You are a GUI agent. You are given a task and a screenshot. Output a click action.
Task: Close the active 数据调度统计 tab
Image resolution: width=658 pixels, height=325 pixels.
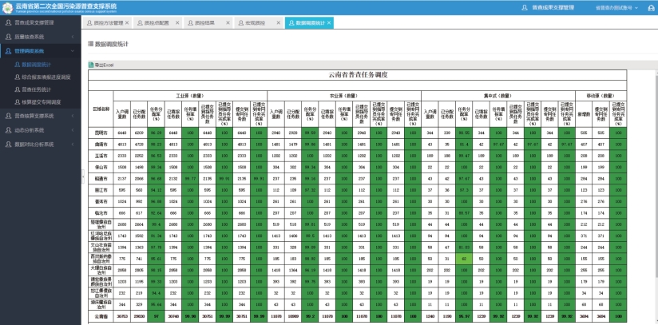coord(328,23)
